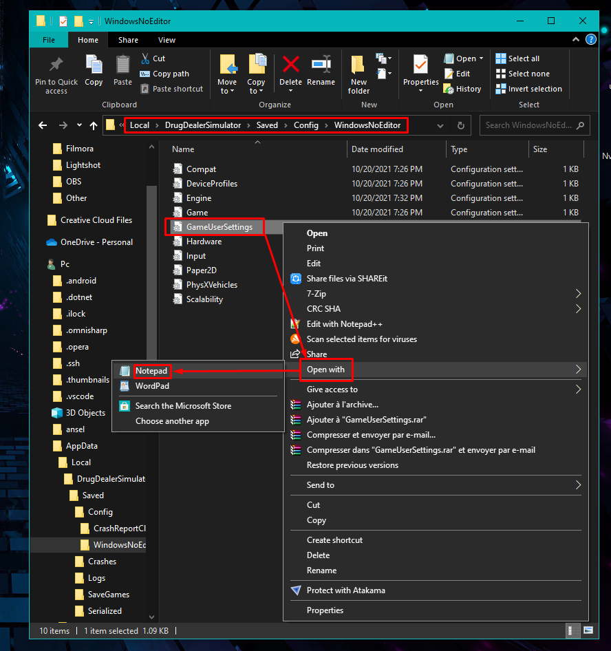Image resolution: width=611 pixels, height=651 pixels.
Task: Go forward with the forward arrow
Action: pos(63,125)
